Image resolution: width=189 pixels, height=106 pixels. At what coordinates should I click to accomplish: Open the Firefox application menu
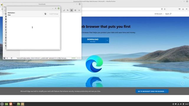point(187,9)
